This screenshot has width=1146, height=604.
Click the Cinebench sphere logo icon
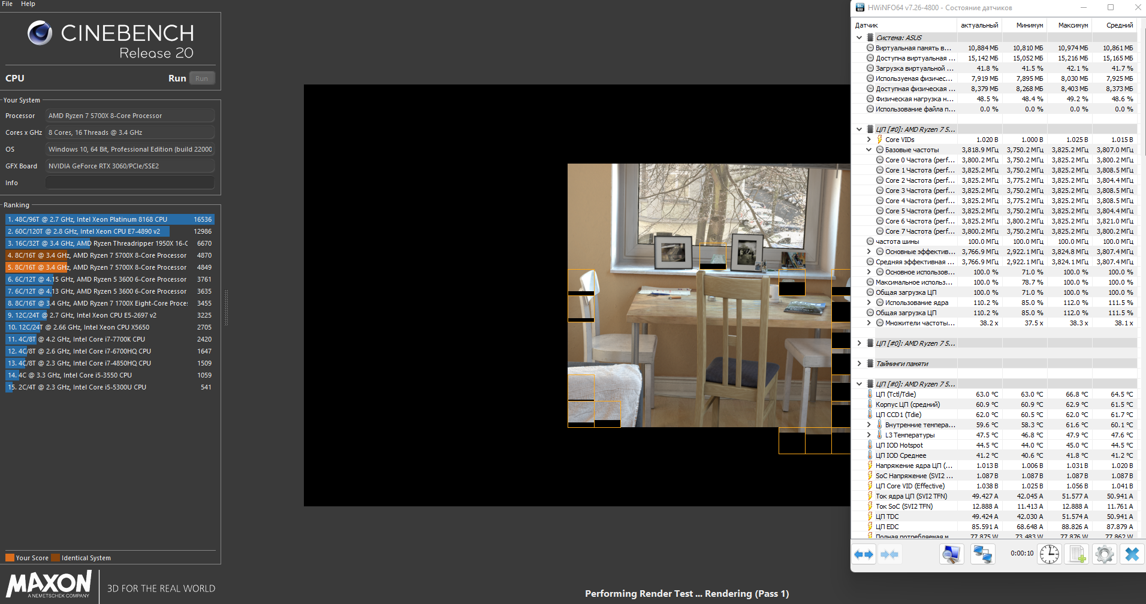[40, 33]
